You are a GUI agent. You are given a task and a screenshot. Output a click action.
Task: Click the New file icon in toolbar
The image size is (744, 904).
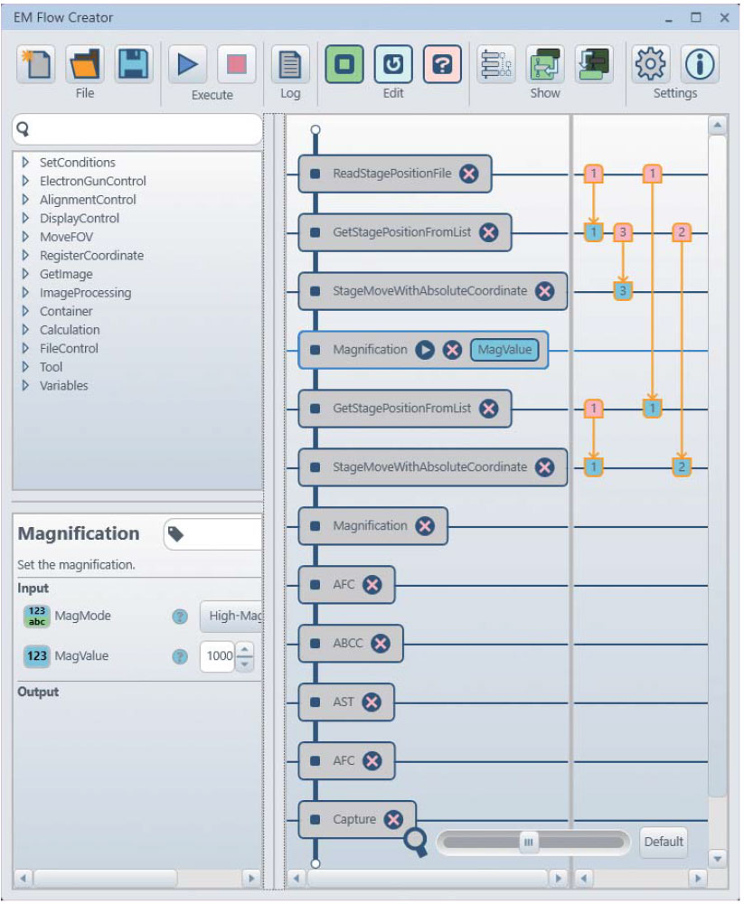(x=35, y=64)
